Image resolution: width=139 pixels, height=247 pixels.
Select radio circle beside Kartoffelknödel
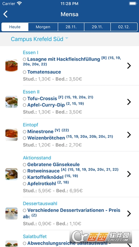[x=24, y=177]
